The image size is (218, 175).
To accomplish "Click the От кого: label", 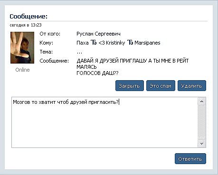I will [50, 34].
